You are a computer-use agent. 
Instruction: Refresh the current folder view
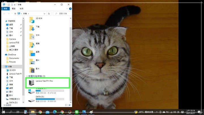(49, 14)
